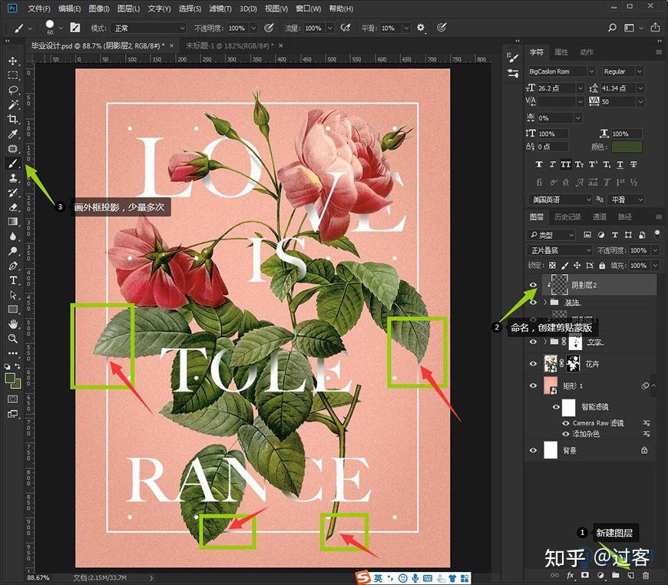Click the layer 不透明度 100% field

point(638,250)
